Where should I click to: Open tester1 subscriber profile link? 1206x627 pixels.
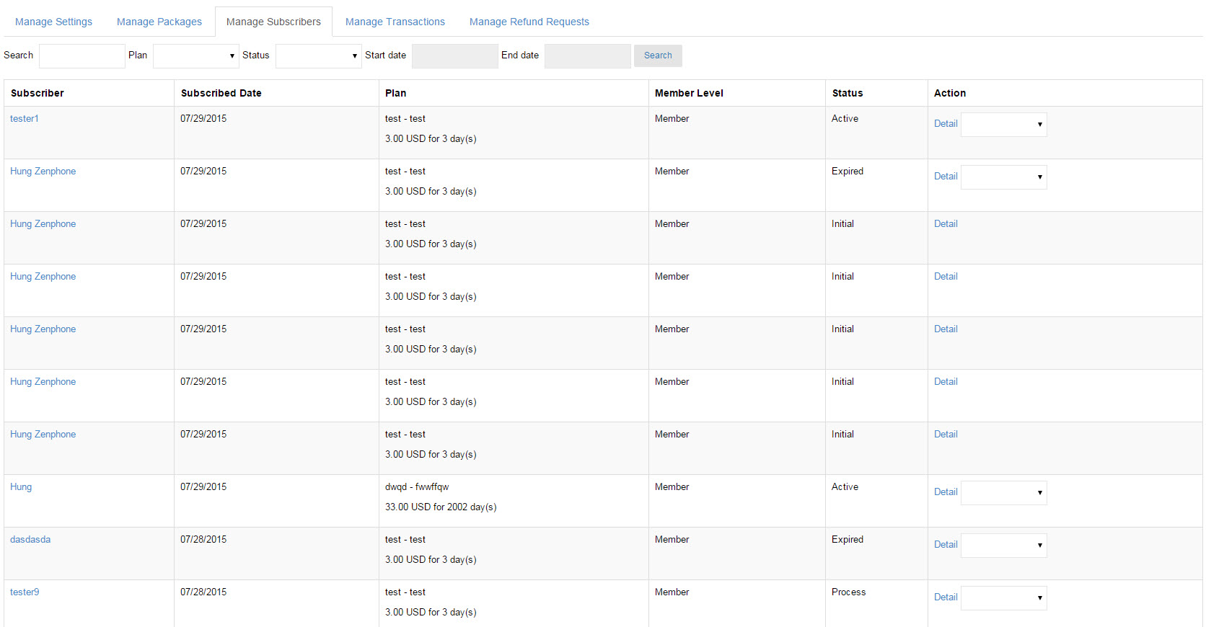[25, 119]
